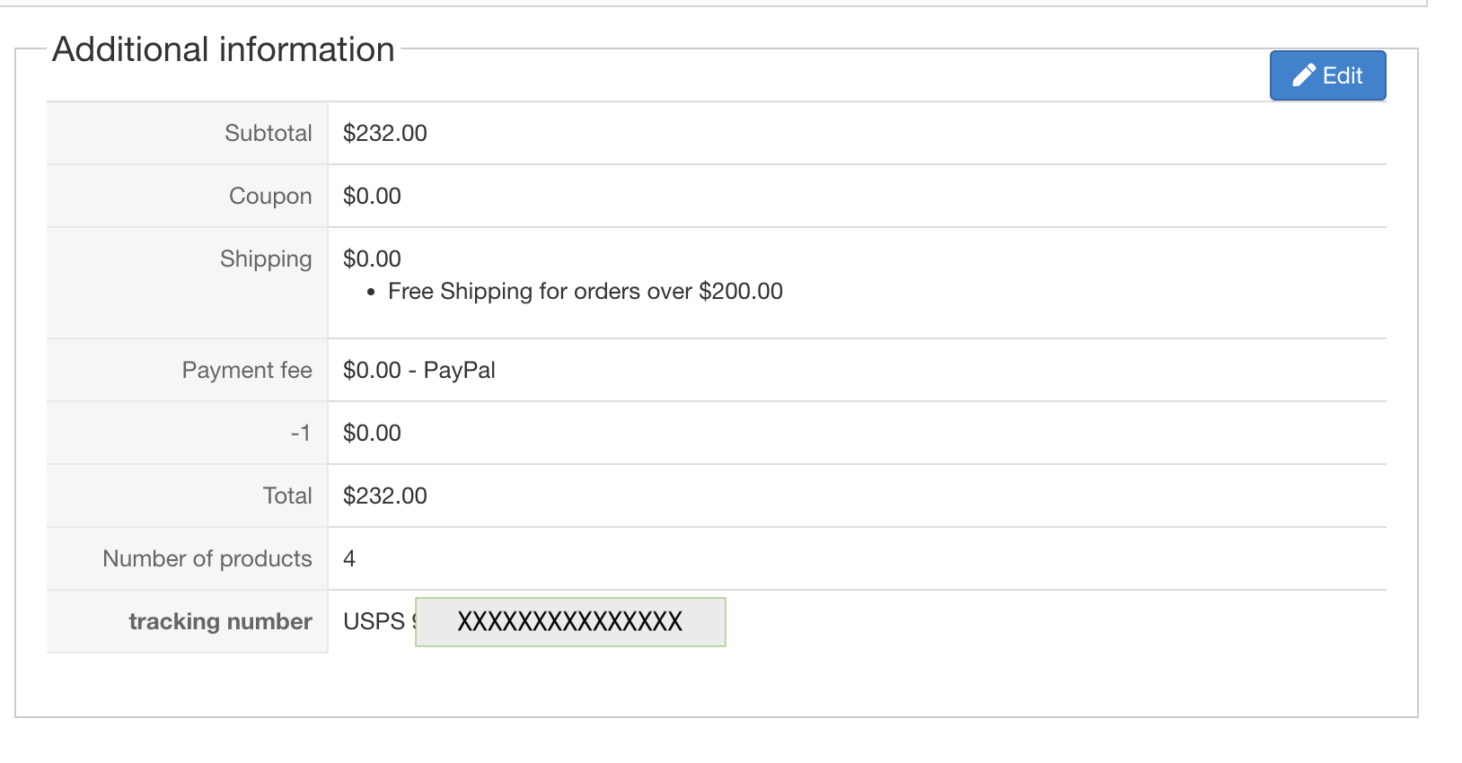Click the Subtotal row label

tap(268, 133)
